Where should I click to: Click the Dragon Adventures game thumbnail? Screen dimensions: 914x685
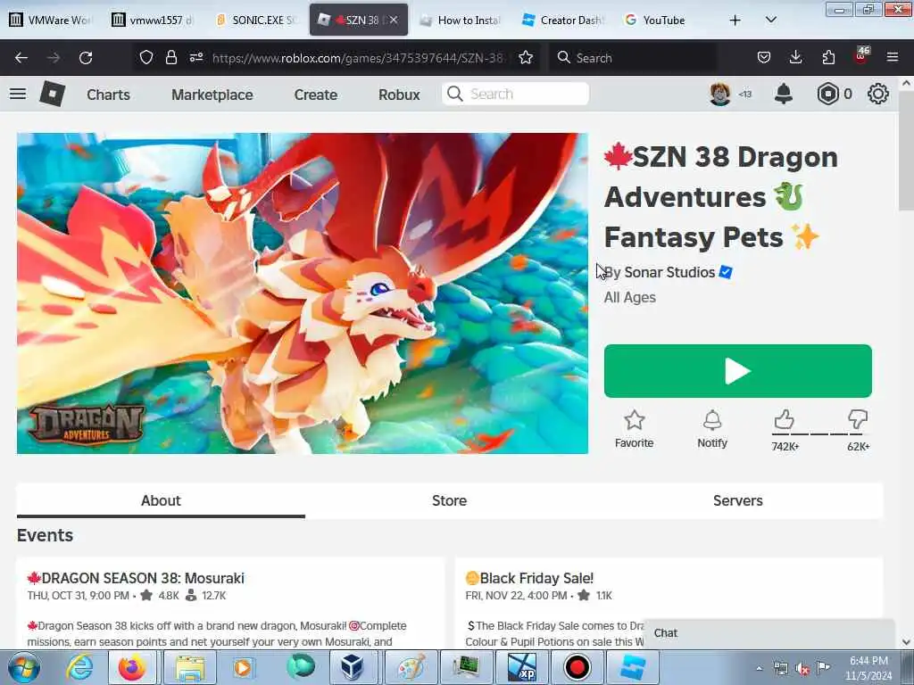[x=303, y=293]
